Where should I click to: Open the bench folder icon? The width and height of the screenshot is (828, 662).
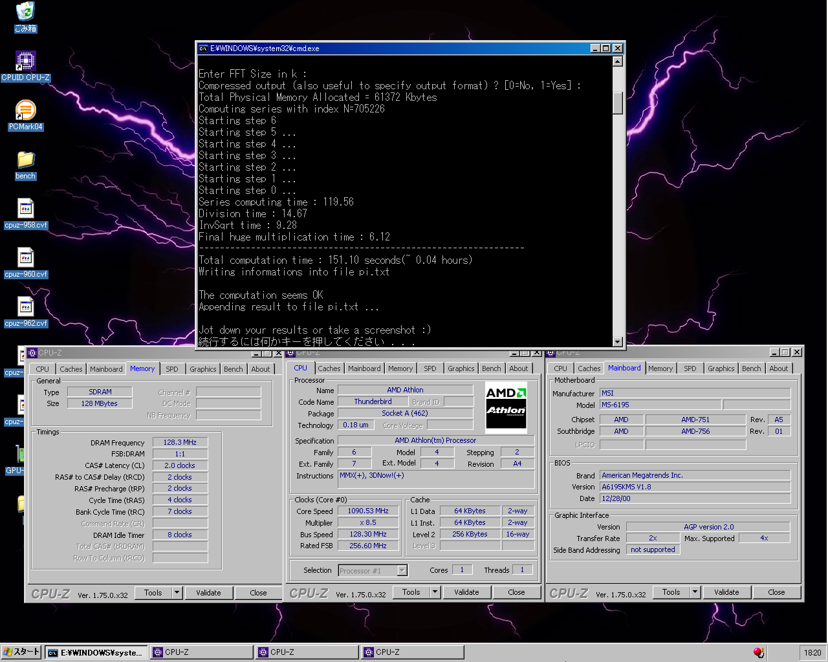pyautogui.click(x=25, y=165)
